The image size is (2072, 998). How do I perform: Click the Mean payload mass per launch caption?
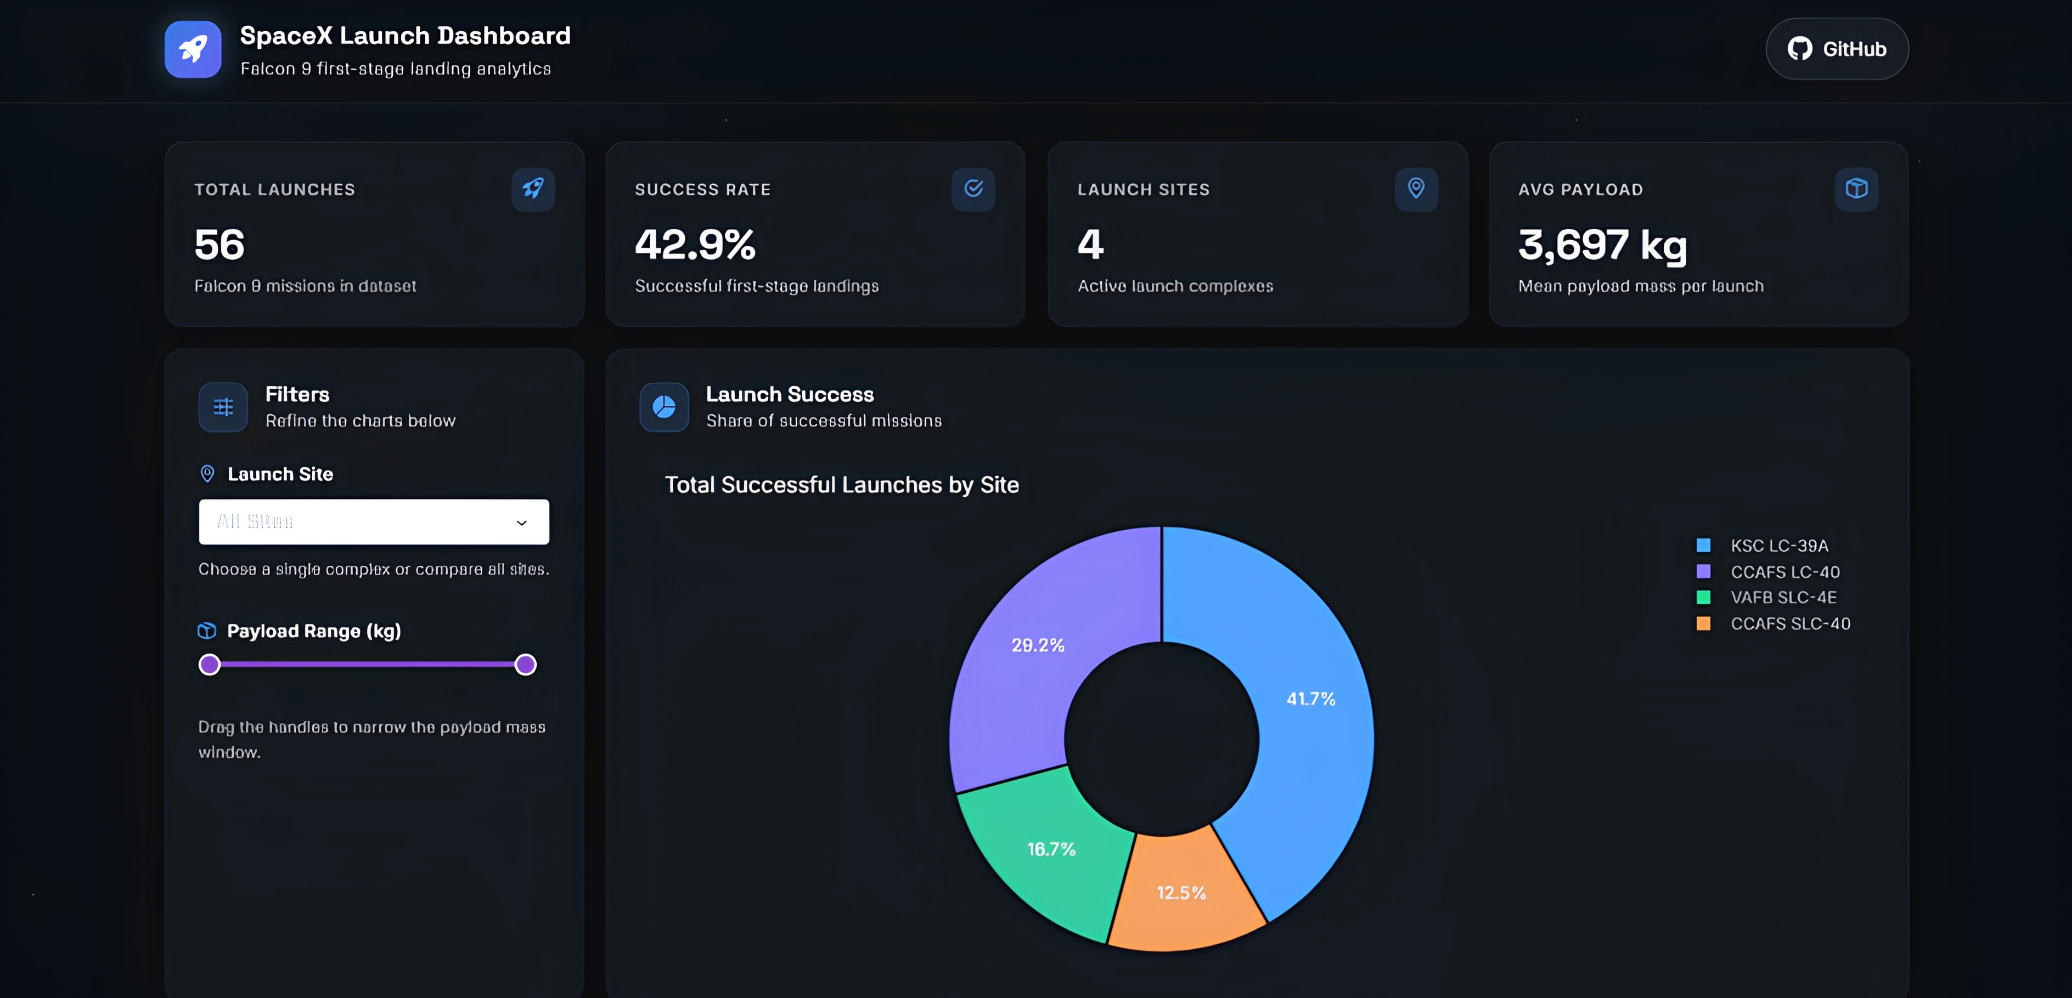pyautogui.click(x=1641, y=286)
